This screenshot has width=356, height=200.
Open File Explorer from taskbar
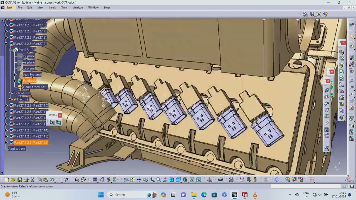[194, 195]
